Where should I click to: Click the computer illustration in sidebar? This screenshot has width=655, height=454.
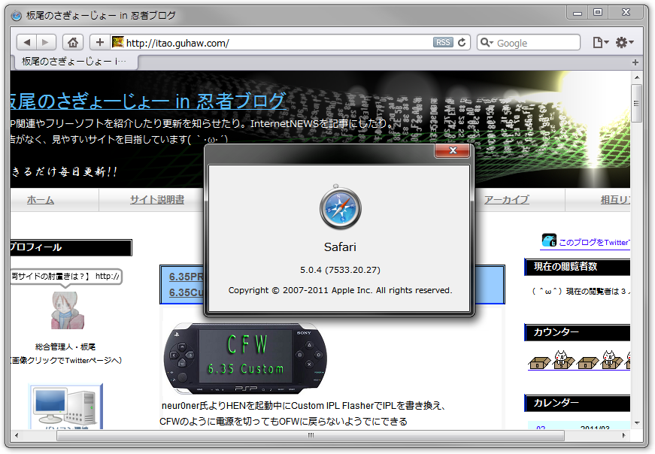tap(65, 407)
